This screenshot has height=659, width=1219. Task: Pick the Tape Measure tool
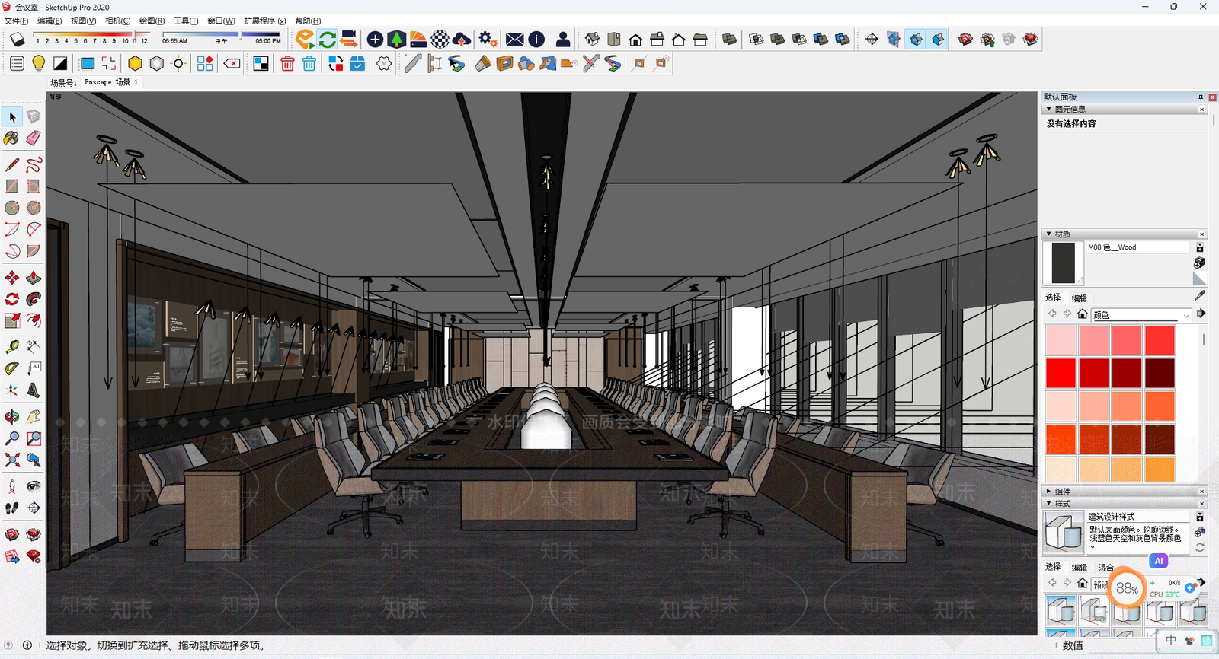[x=12, y=347]
